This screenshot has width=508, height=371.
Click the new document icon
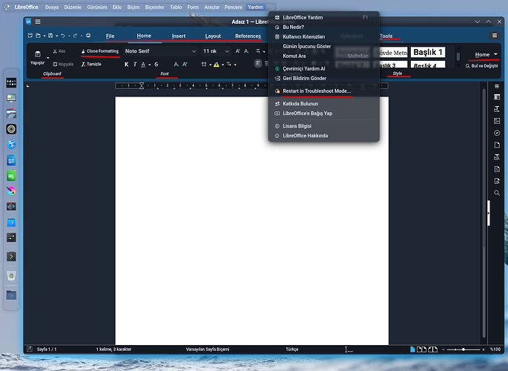pyautogui.click(x=30, y=36)
